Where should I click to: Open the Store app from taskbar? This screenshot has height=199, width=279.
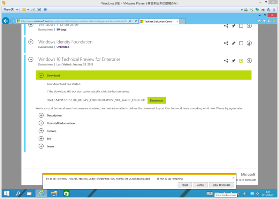coord(66,193)
